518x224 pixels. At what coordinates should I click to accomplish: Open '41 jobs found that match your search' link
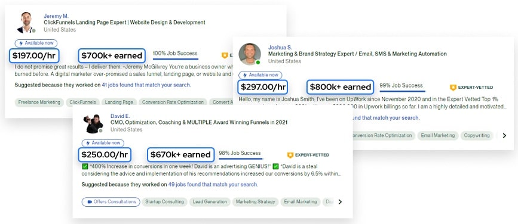pyautogui.click(x=146, y=85)
